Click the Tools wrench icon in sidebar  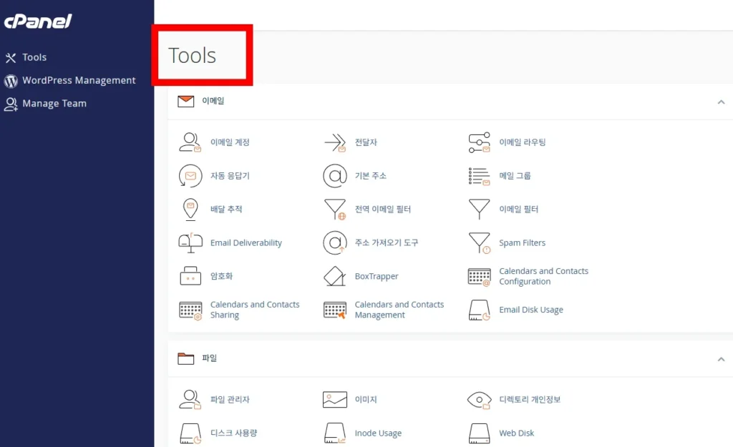(x=11, y=58)
